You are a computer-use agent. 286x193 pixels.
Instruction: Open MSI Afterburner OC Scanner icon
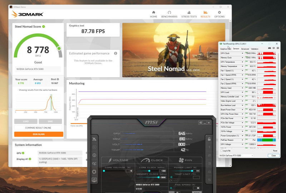coord(94,163)
